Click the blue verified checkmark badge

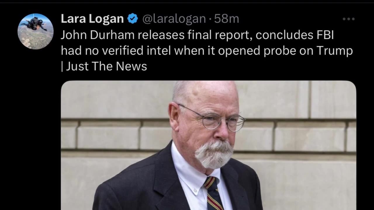(133, 19)
